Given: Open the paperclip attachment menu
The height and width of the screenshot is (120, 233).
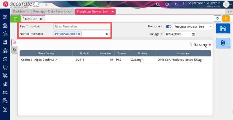Looking at the screenshot, I should click(x=223, y=43).
